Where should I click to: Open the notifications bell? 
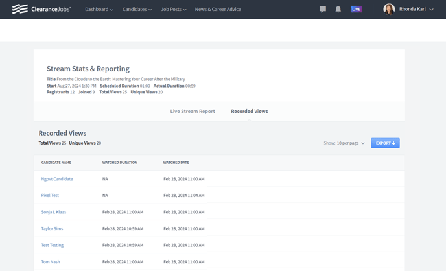[x=338, y=10]
